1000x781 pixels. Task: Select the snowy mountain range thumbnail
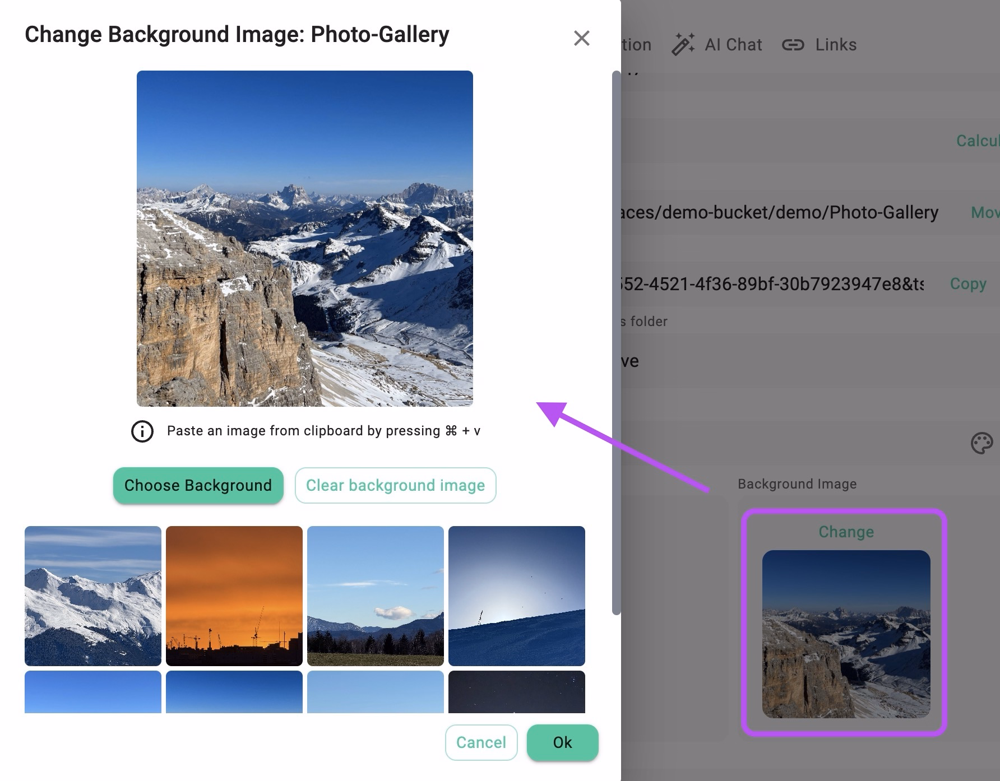[93, 596]
